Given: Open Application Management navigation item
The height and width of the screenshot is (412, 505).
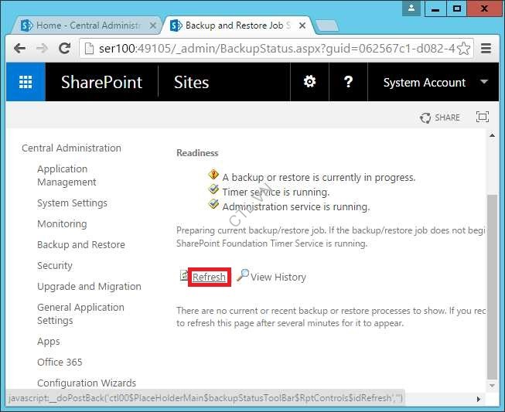Looking at the screenshot, I should click(x=67, y=175).
